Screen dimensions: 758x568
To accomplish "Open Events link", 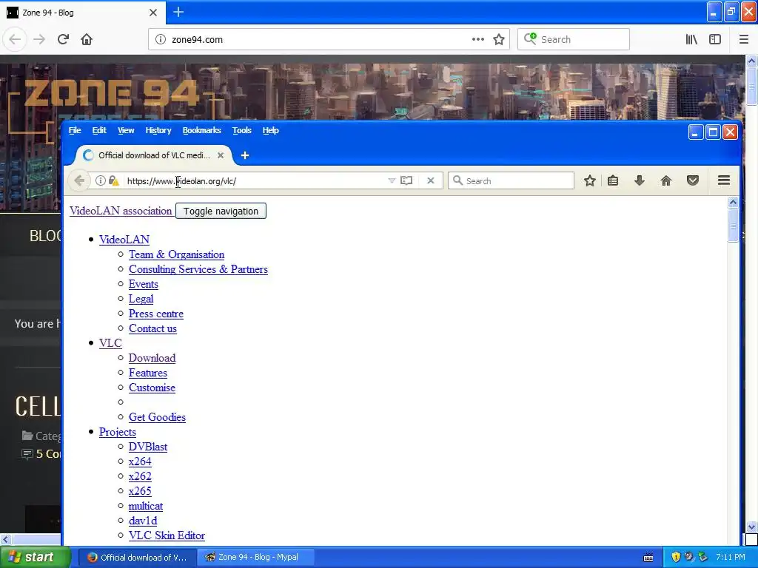I will point(143,284).
